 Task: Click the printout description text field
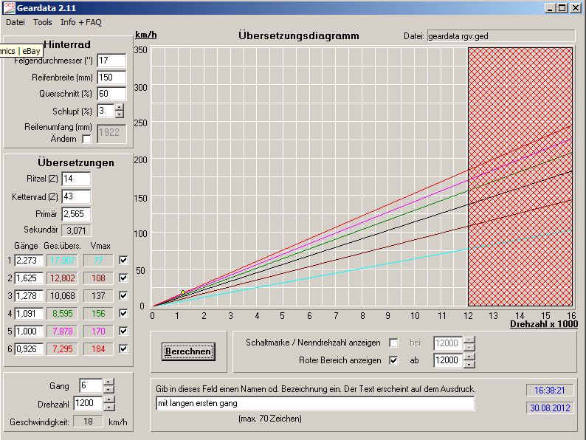pyautogui.click(x=315, y=403)
